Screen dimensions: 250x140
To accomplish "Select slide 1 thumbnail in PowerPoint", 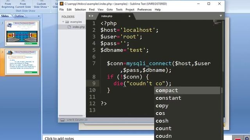I will 22,33.
